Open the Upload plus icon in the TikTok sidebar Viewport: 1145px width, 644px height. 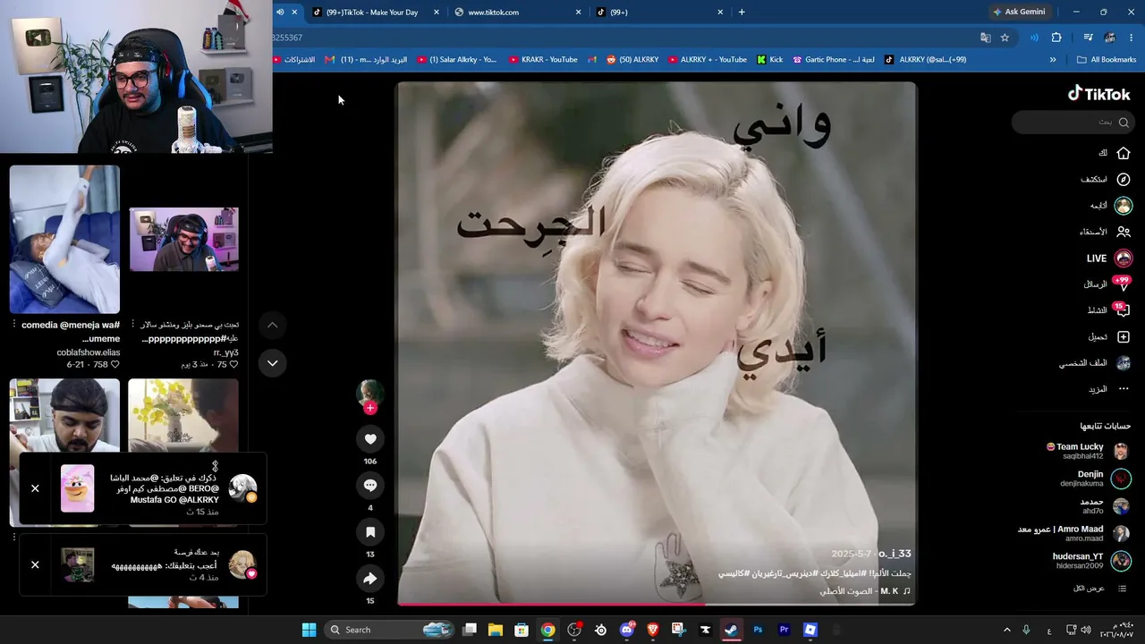(x=1124, y=337)
